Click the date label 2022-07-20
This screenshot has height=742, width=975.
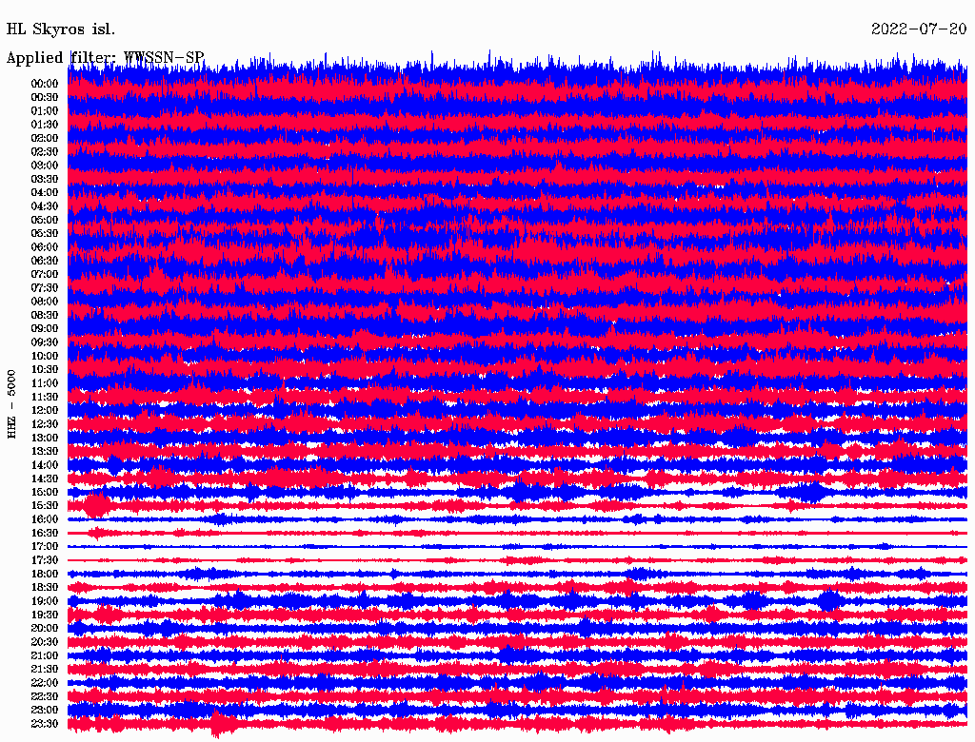[x=919, y=29]
